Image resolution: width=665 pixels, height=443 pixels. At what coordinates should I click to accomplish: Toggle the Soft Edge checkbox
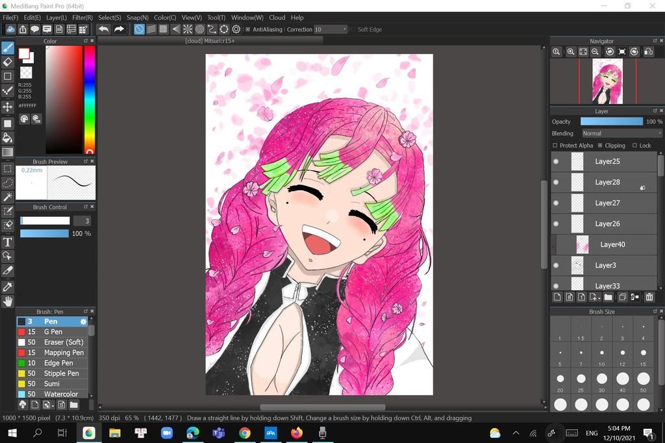353,29
